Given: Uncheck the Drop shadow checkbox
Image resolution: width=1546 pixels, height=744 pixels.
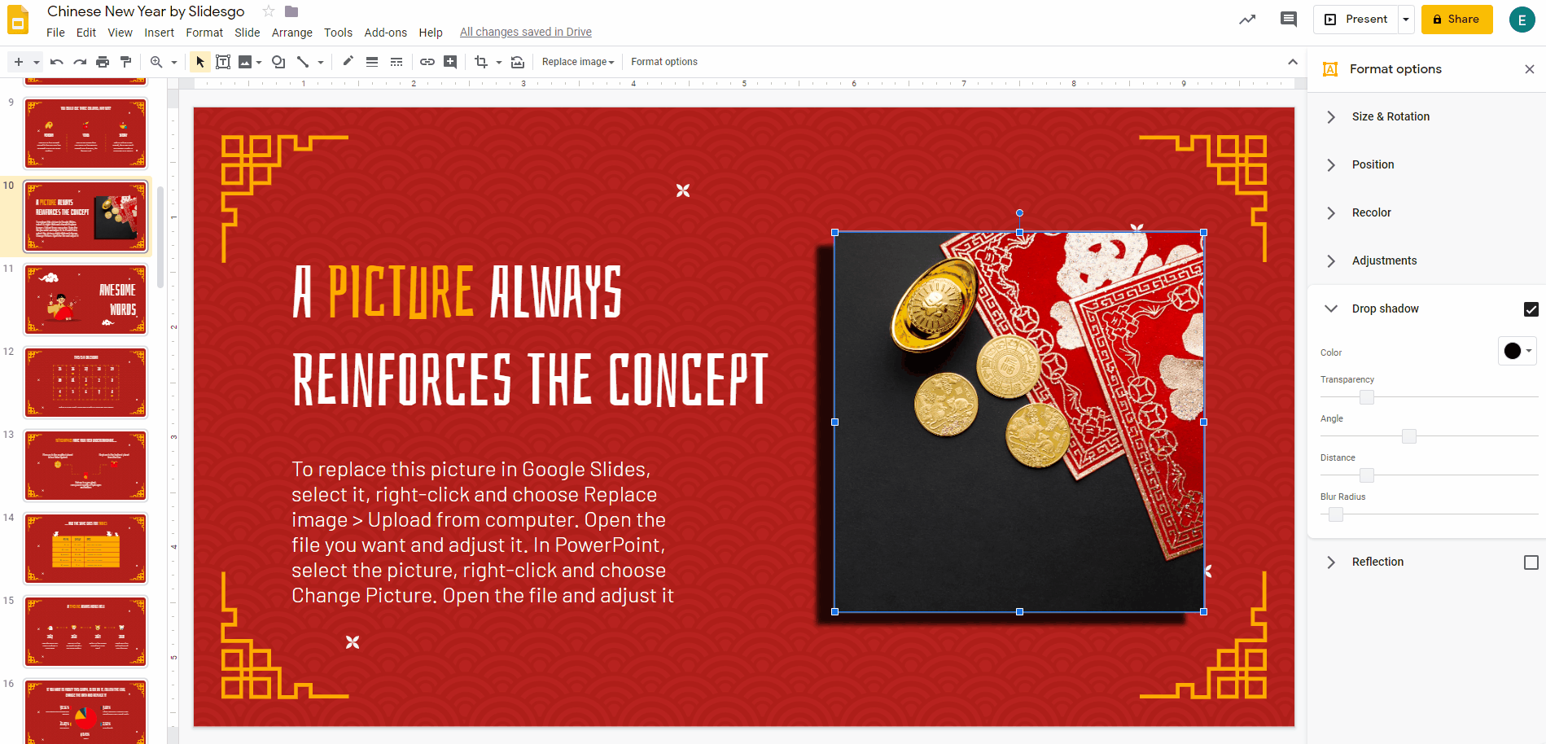Looking at the screenshot, I should click(1531, 309).
